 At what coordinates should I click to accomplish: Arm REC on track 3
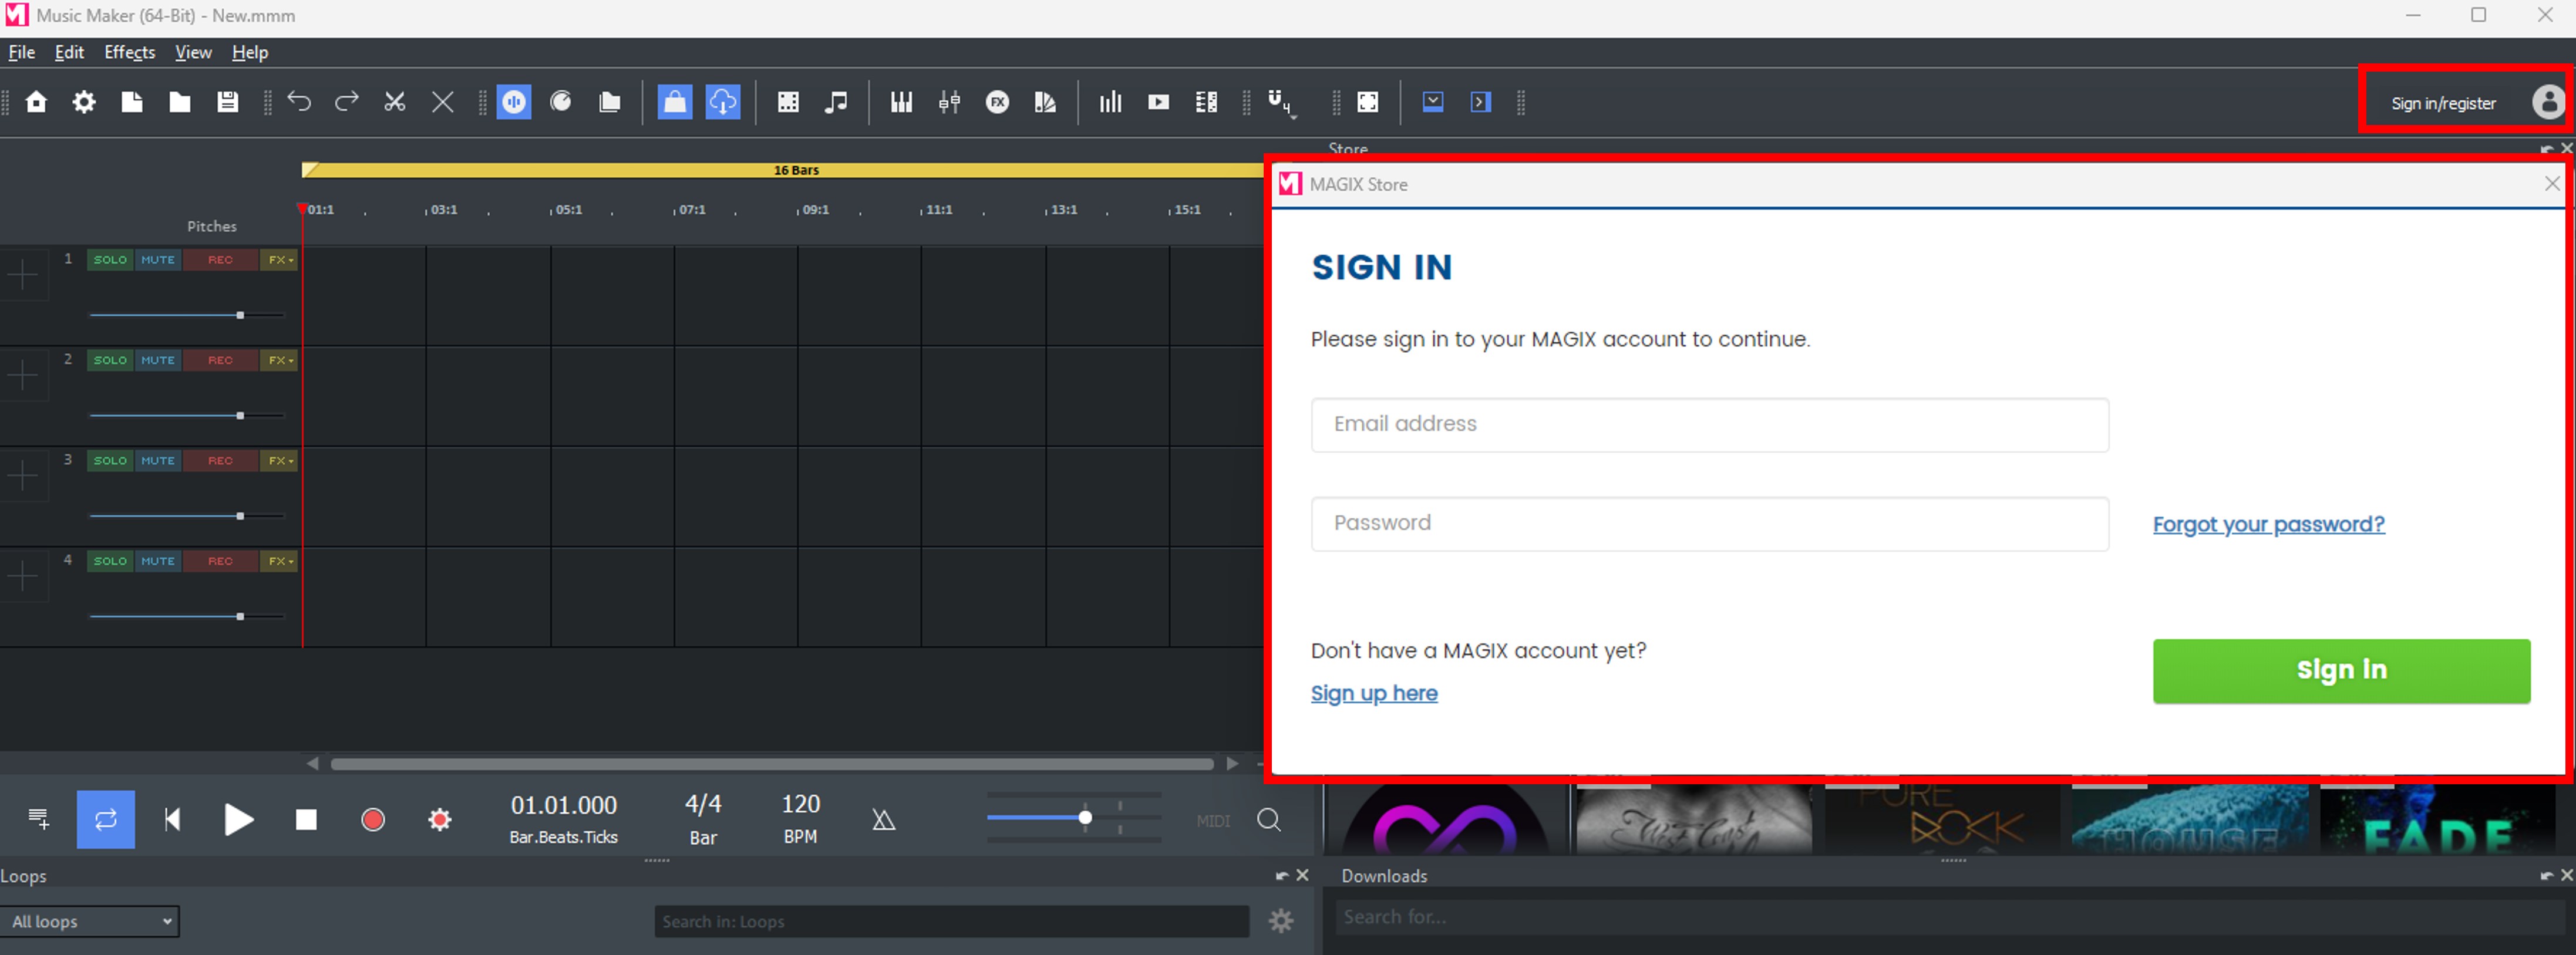coord(220,461)
